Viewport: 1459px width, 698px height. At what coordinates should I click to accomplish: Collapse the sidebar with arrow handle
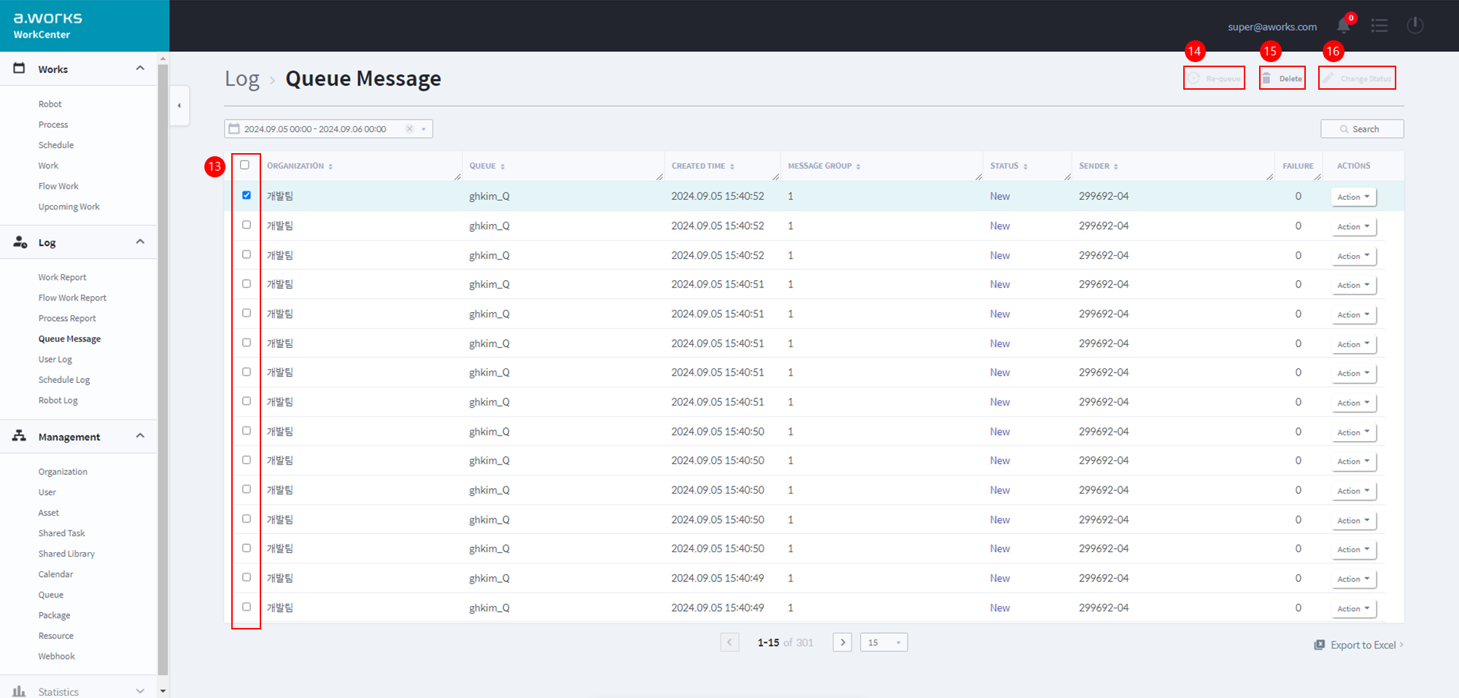point(179,105)
